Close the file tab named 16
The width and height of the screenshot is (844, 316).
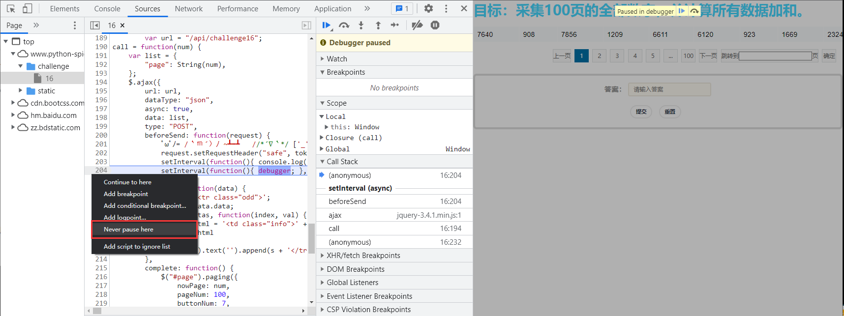[x=122, y=25]
